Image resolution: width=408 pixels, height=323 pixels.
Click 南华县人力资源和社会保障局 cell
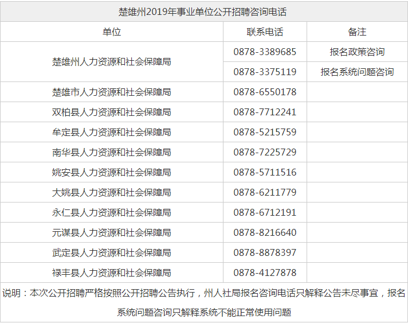tap(112, 152)
